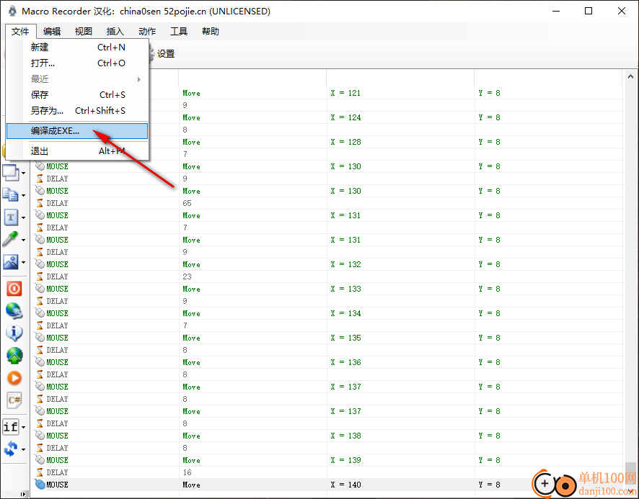
Task: Open dropdown arrow beside loop arrows icon
Action: point(24,450)
